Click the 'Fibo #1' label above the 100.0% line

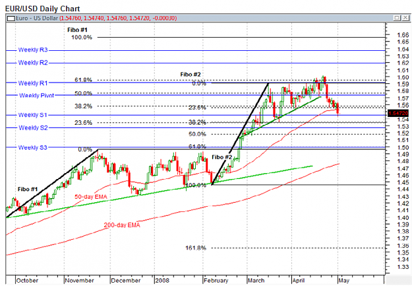(x=77, y=30)
